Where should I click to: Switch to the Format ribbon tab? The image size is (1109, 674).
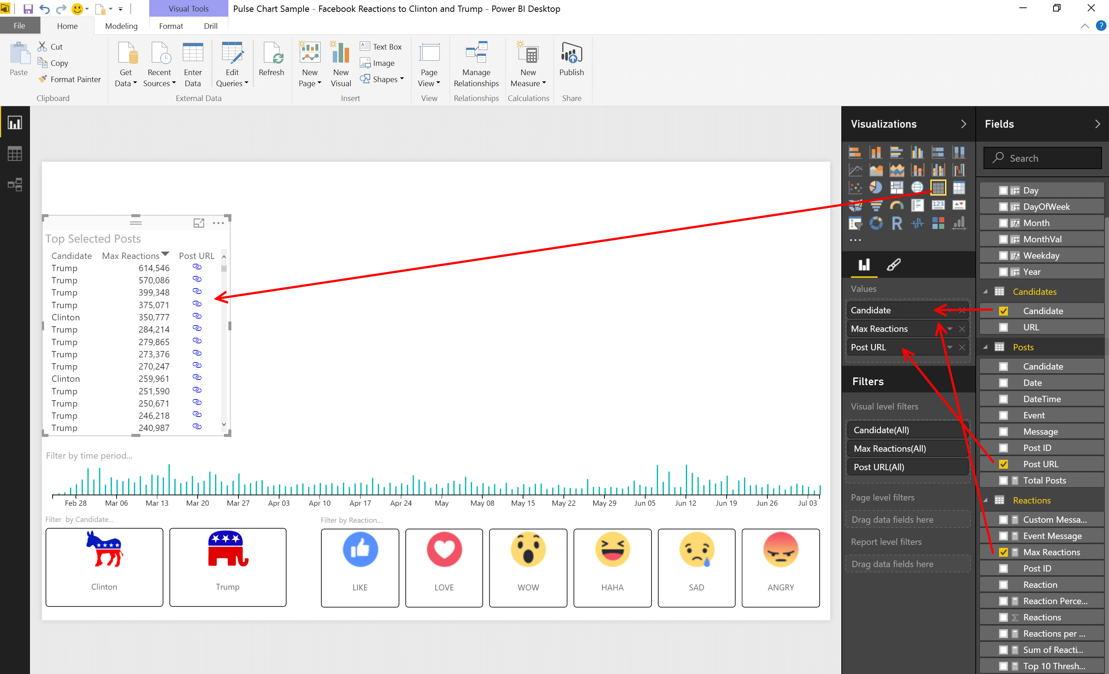(171, 26)
